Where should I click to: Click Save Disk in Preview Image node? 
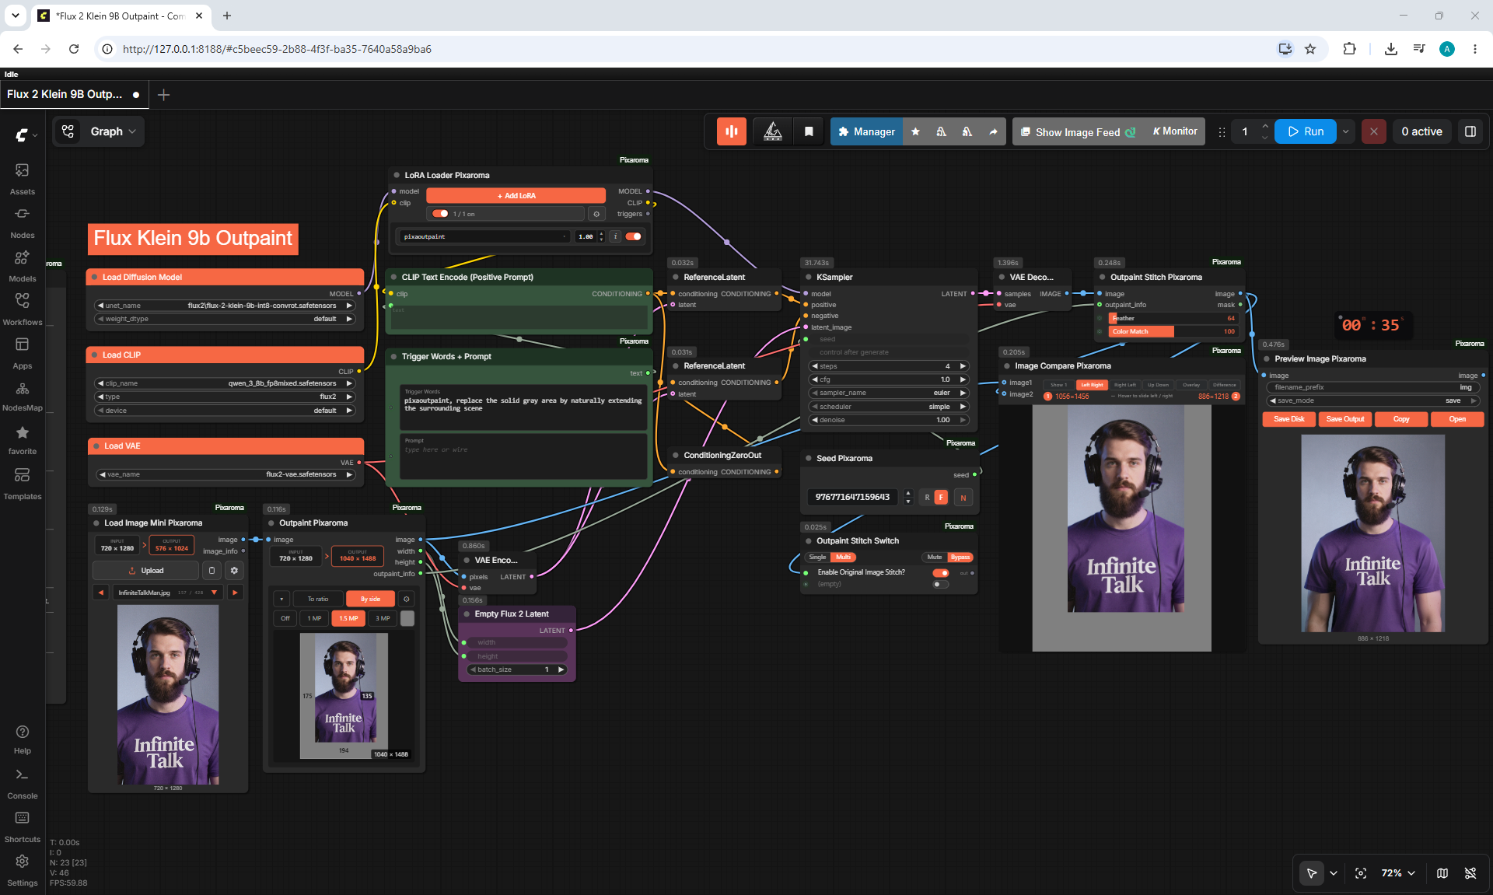(x=1289, y=419)
